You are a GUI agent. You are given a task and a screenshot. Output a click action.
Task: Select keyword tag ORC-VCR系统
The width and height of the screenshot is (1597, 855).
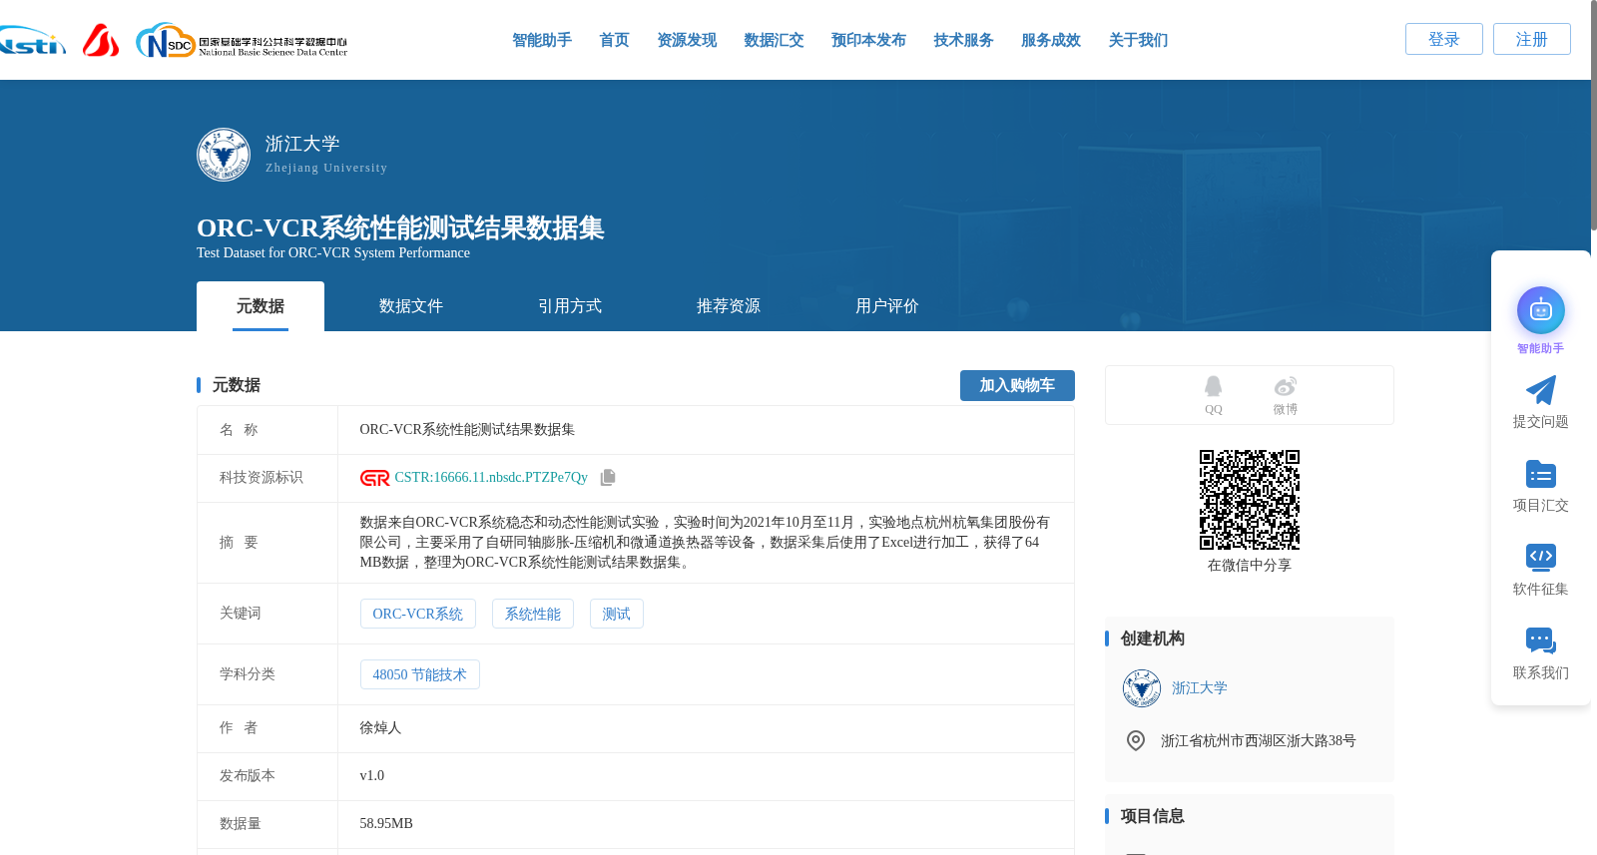[418, 614]
